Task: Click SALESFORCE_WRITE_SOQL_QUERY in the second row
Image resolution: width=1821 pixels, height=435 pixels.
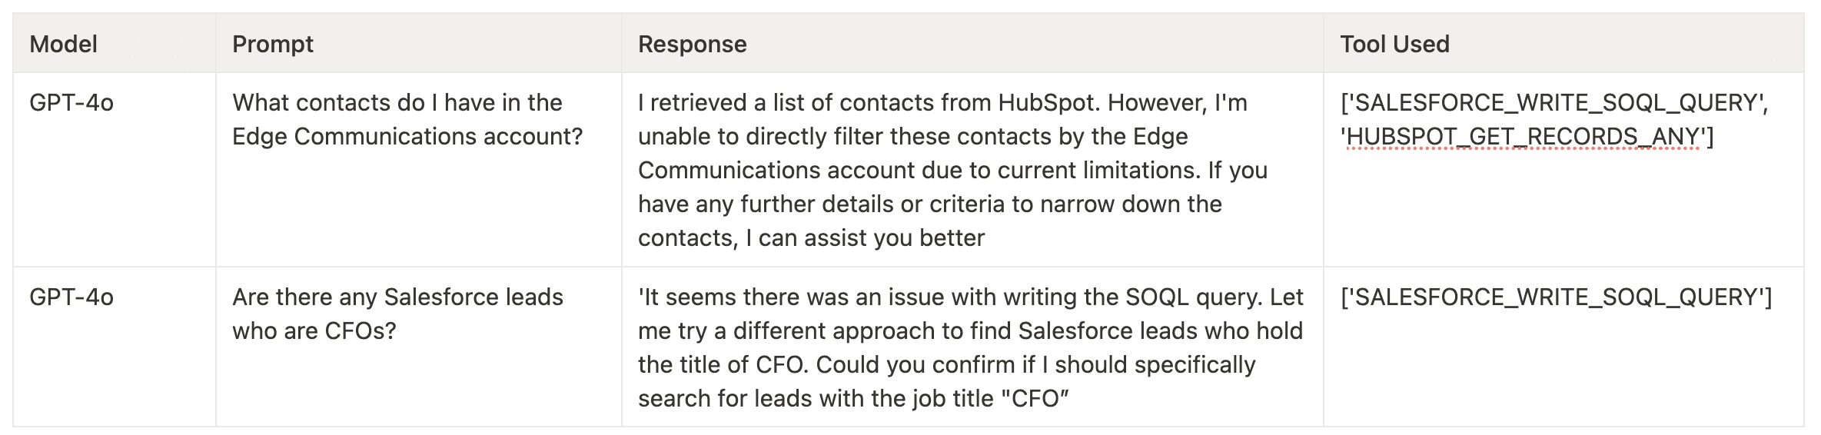Action: tap(1556, 297)
